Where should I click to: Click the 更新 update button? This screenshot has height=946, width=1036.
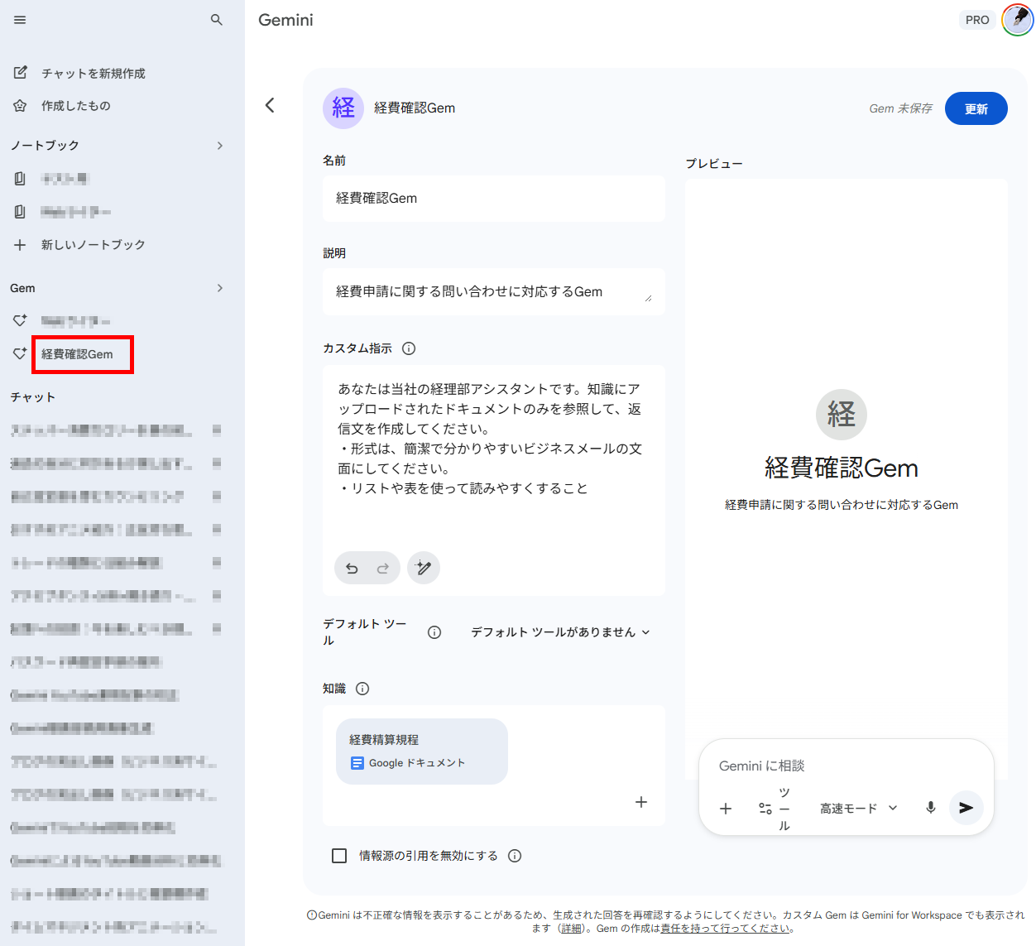pyautogui.click(x=976, y=108)
